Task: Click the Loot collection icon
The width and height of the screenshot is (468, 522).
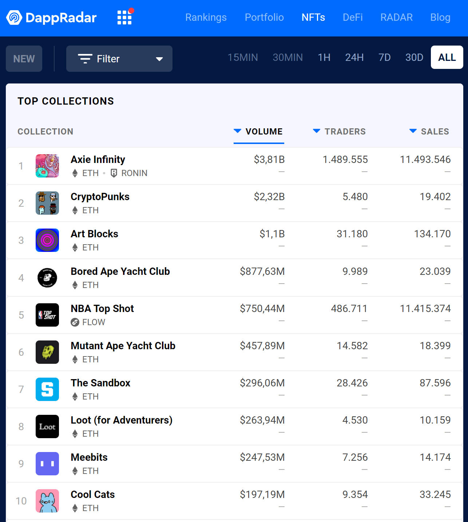Action: click(47, 426)
